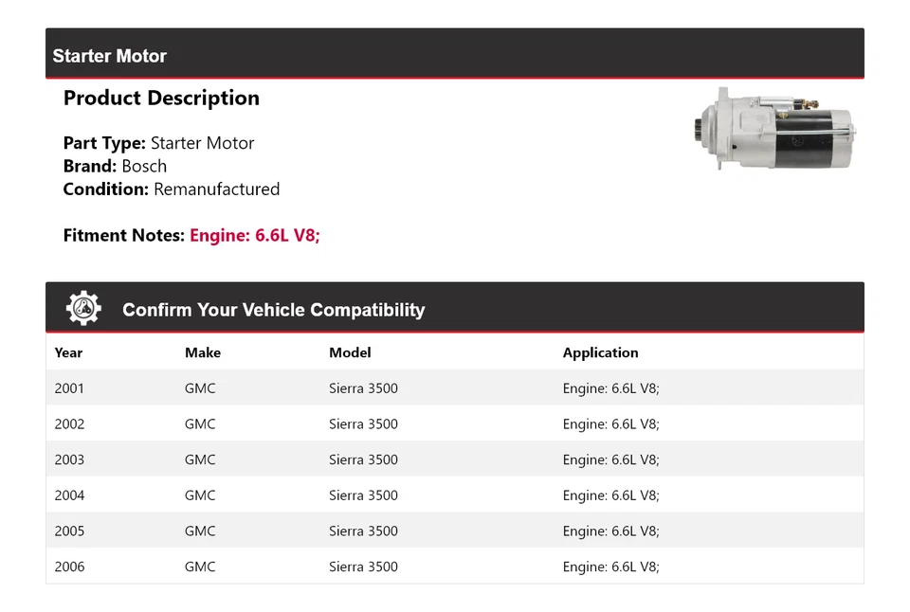Image resolution: width=910 pixels, height=612 pixels.
Task: Click the Model column header
Action: [x=350, y=352]
